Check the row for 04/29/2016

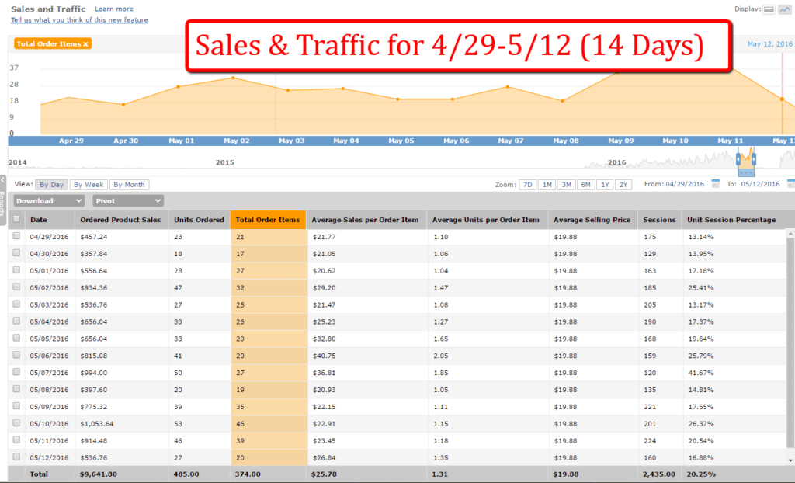click(x=16, y=236)
